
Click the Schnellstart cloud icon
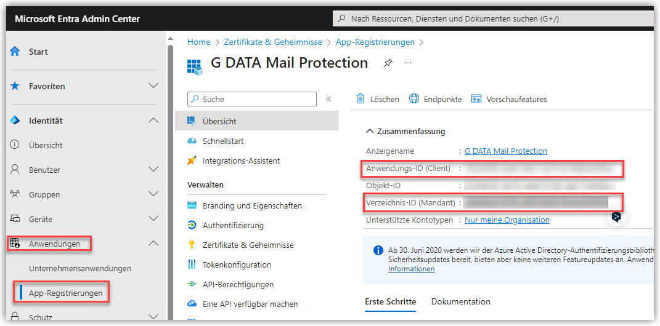click(x=192, y=141)
